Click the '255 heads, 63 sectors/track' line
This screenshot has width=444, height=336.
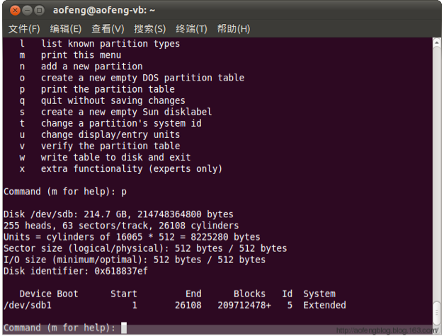[121, 226]
